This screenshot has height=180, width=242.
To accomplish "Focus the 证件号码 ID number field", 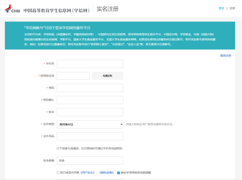I will pos(90,136).
